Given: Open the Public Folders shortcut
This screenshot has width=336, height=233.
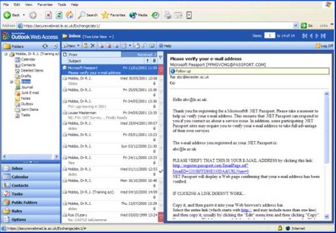Looking at the screenshot, I should click(x=31, y=202).
